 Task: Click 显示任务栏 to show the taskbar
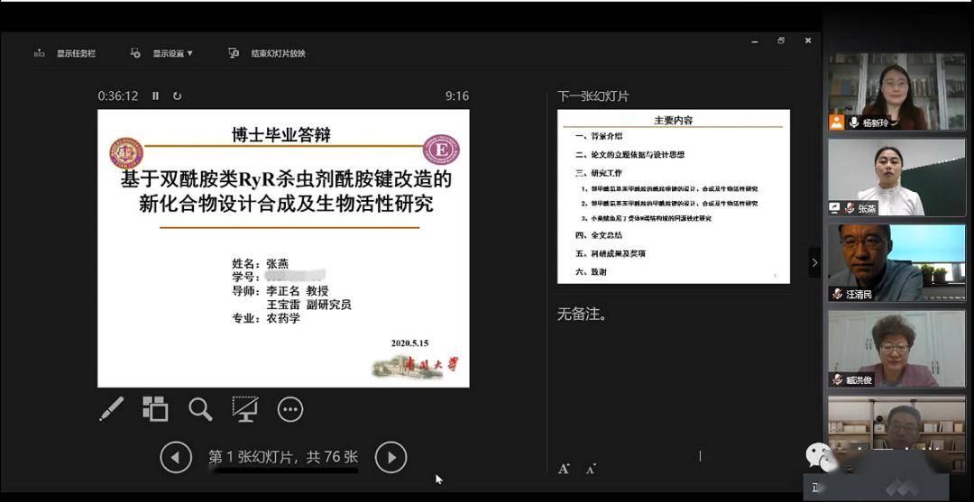pos(65,53)
